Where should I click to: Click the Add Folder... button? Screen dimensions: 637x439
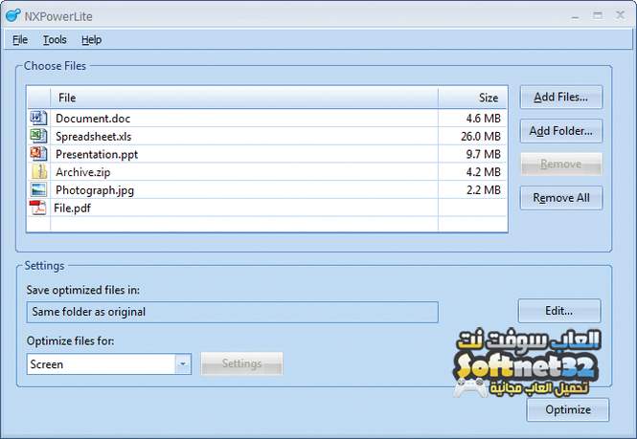(x=561, y=131)
